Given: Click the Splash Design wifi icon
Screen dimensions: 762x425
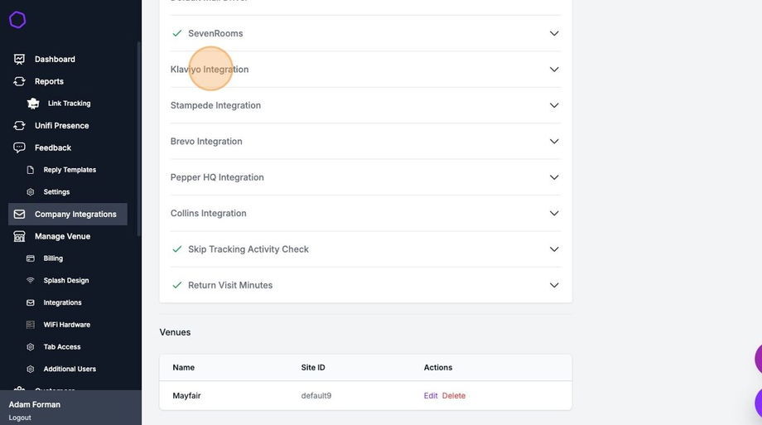Looking at the screenshot, I should (31, 281).
